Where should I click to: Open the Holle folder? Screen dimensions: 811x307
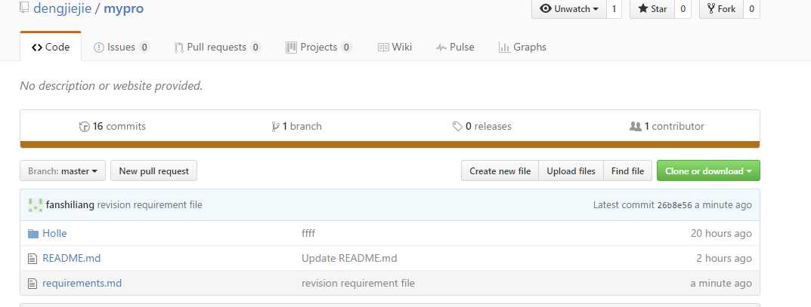click(x=54, y=233)
